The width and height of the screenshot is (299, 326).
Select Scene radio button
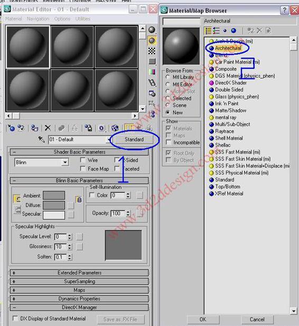tap(168, 105)
